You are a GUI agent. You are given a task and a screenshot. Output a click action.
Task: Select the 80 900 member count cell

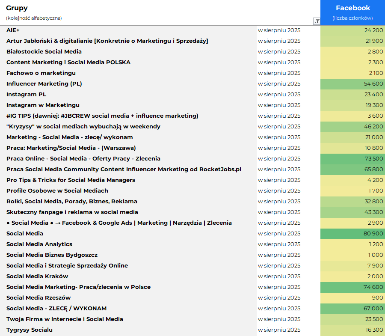pyautogui.click(x=352, y=234)
